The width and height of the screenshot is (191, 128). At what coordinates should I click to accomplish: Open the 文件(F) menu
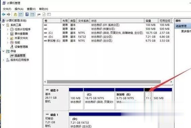pos(7,9)
